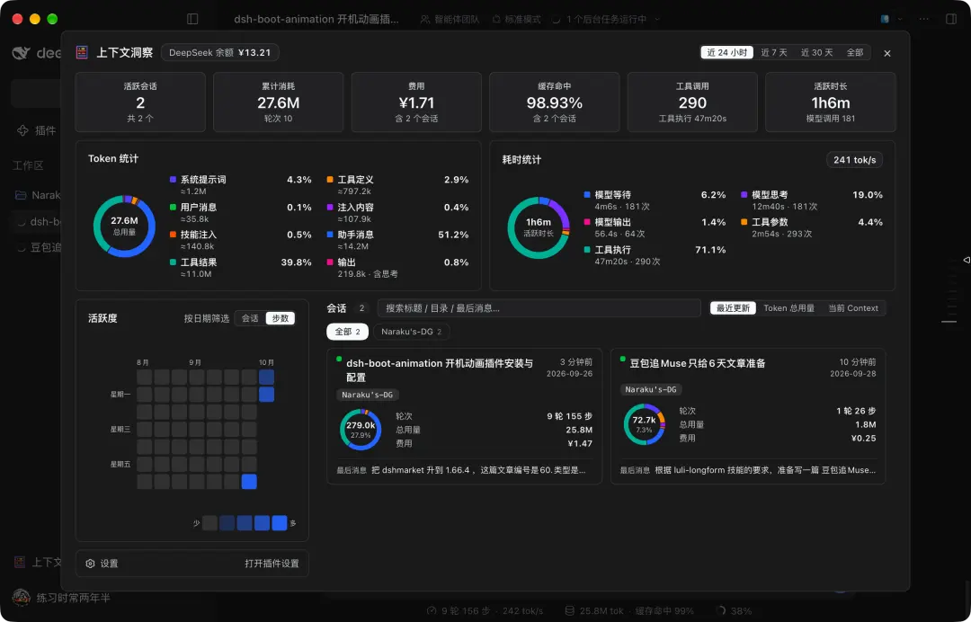Click the folder icon beside Narak workspace
The height and width of the screenshot is (622, 971).
pyautogui.click(x=21, y=195)
